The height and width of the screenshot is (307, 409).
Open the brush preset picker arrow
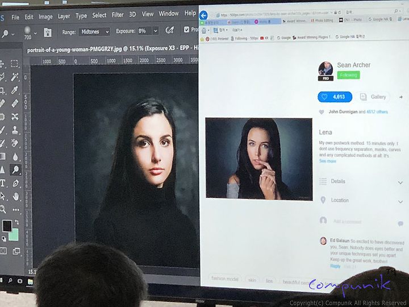35,33
